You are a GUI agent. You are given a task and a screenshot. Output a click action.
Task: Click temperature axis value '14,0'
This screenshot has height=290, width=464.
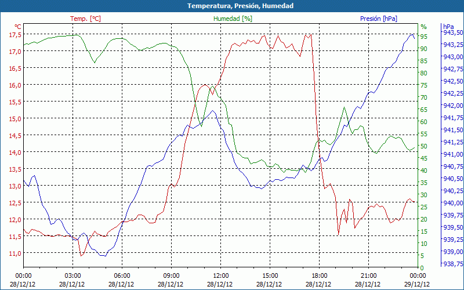[x=16, y=153]
